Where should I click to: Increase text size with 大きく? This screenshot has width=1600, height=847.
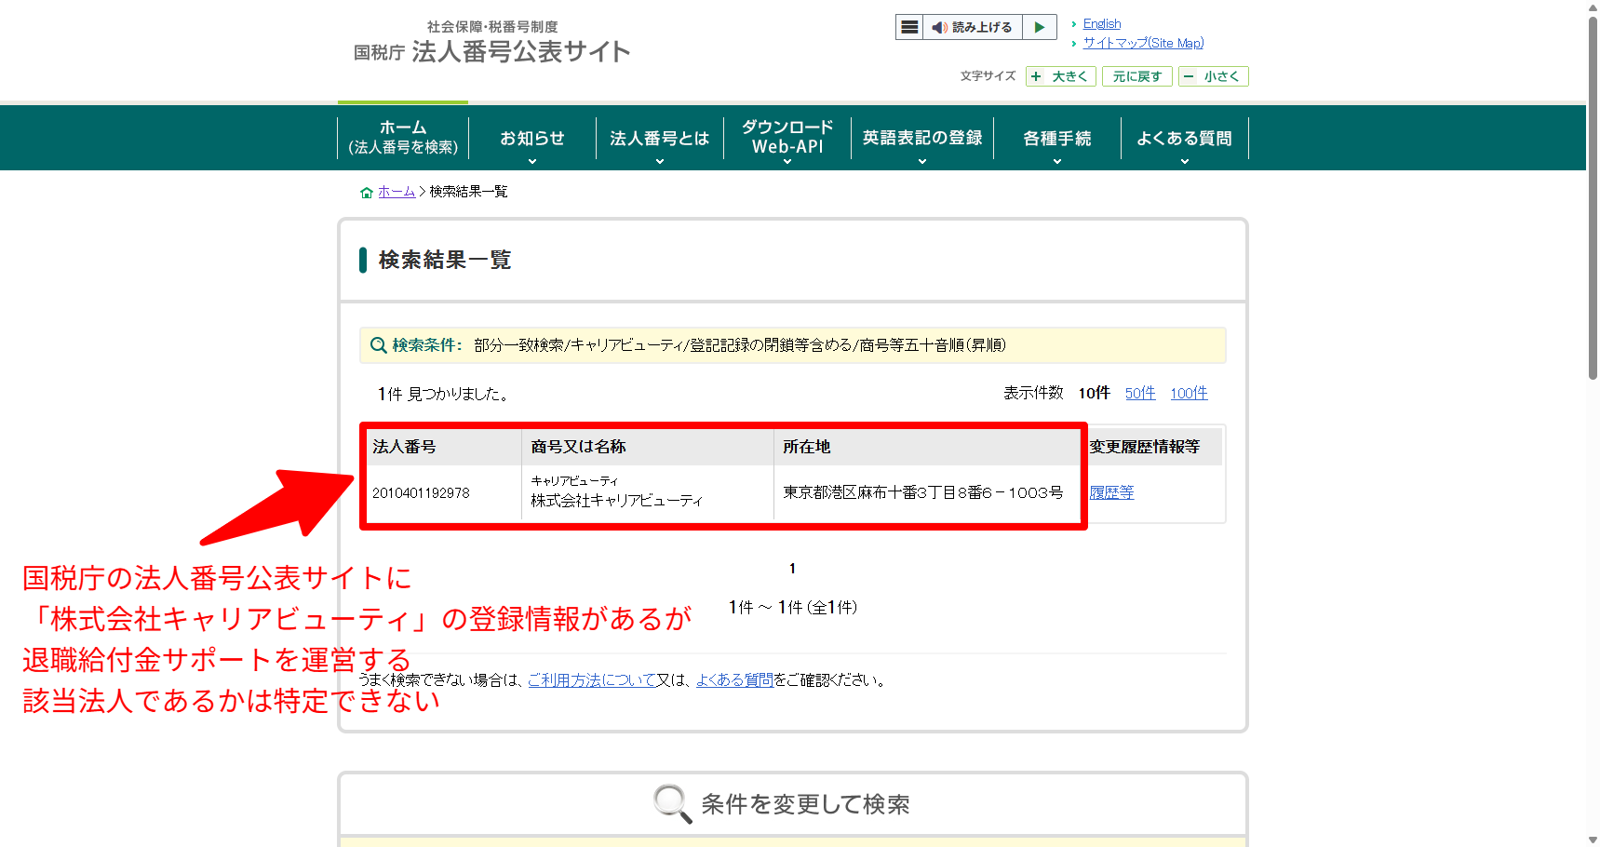1061,76
